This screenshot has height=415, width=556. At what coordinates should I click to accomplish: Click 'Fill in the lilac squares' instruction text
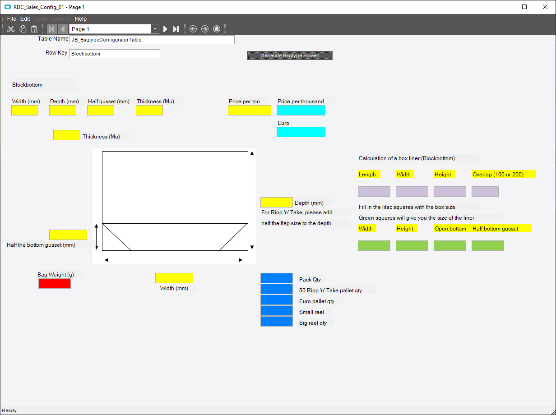(407, 207)
